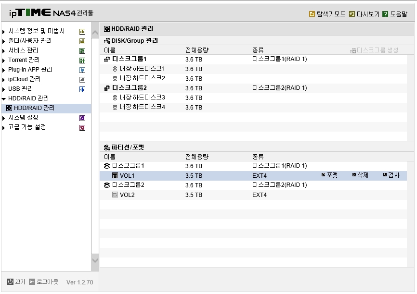Click the sidebar scroll up arrow
This screenshot has height=294, width=417.
(95, 33)
